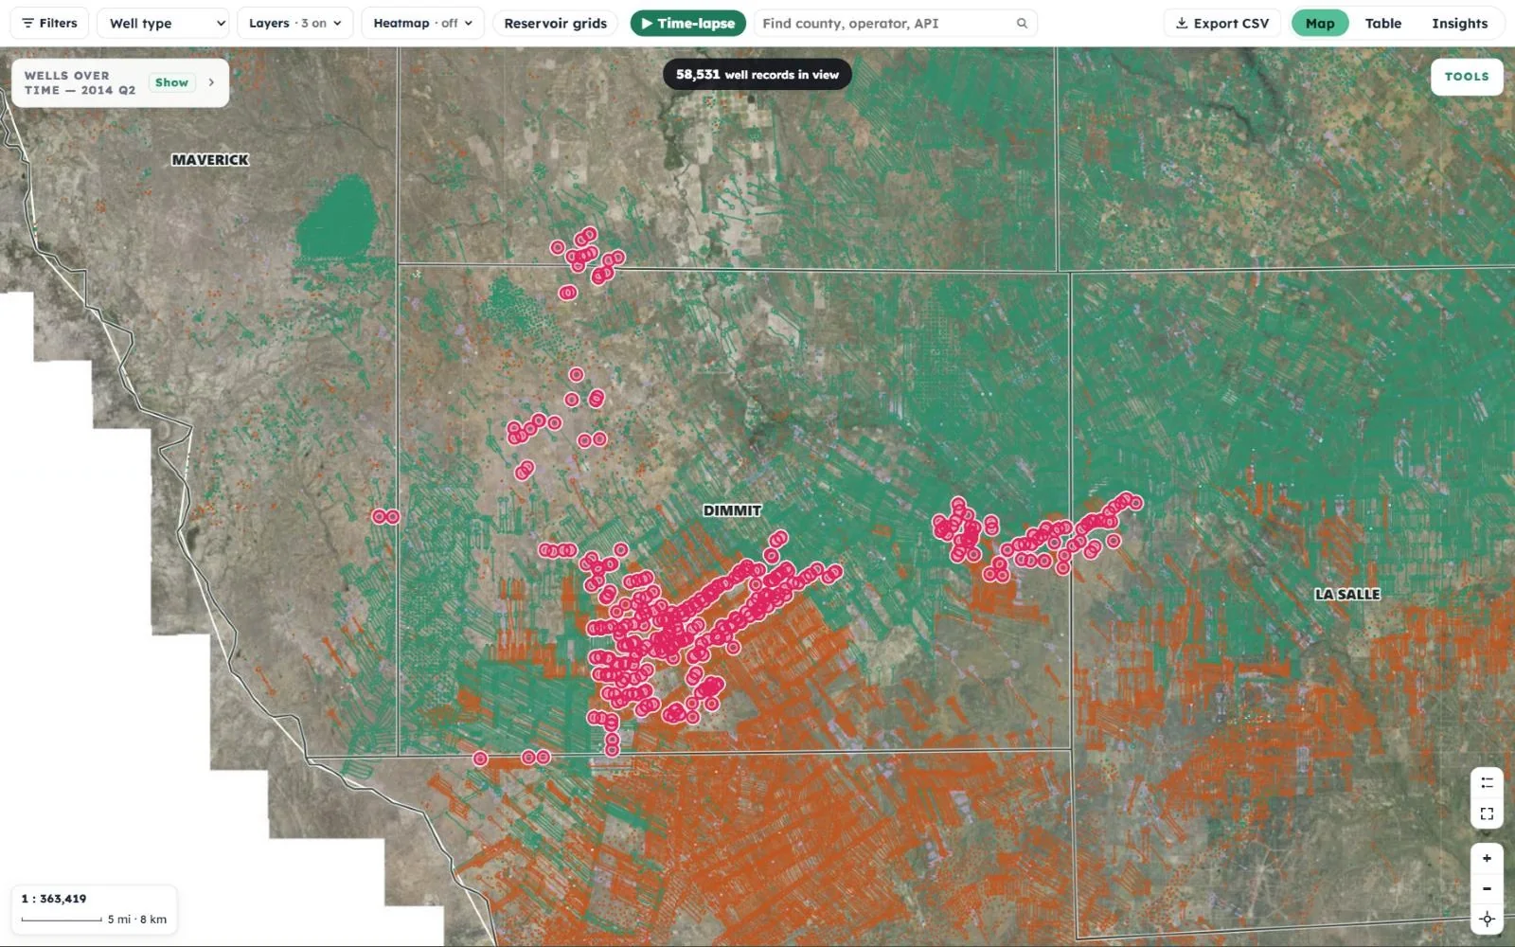Open the Heatmap off dropdown
This screenshot has width=1515, height=947.
(422, 23)
